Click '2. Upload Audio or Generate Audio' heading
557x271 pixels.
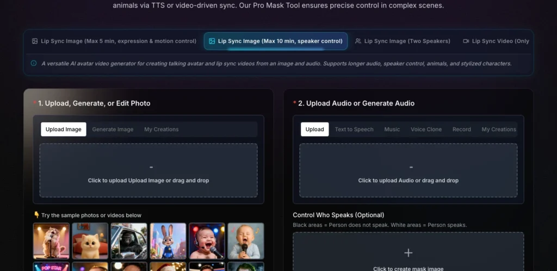(356, 103)
